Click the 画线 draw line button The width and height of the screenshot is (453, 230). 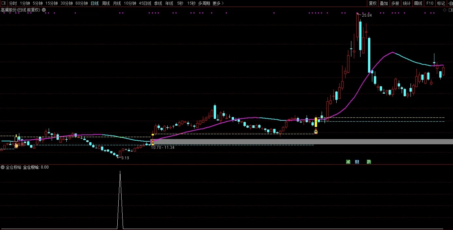coord(418,3)
